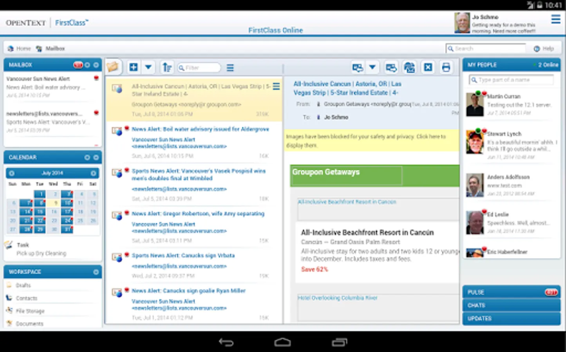Open 'Sports News Alert: Canucks sign Vrbata'
The width and height of the screenshot is (566, 352).
tap(183, 255)
